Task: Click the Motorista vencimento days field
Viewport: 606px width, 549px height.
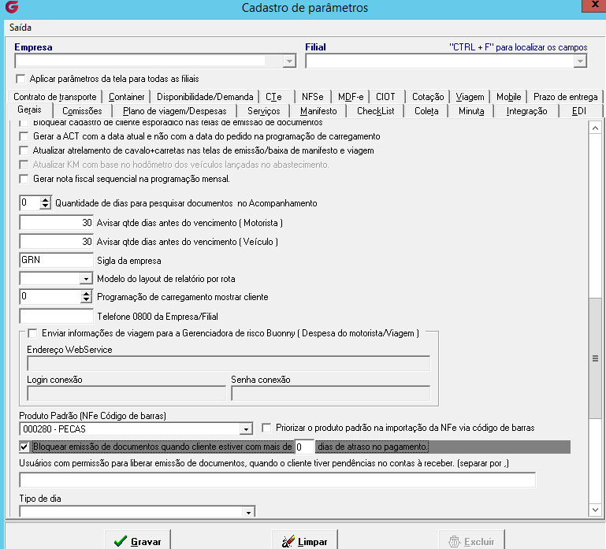Action: coord(57,223)
